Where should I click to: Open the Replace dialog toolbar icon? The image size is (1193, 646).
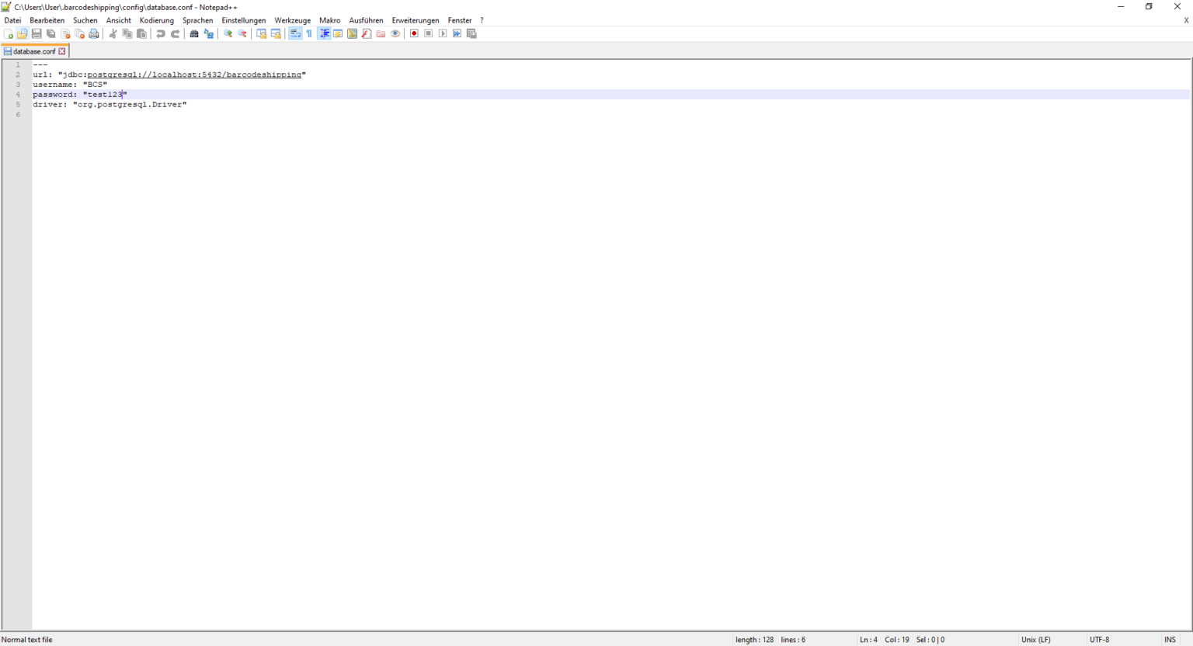pyautogui.click(x=208, y=34)
